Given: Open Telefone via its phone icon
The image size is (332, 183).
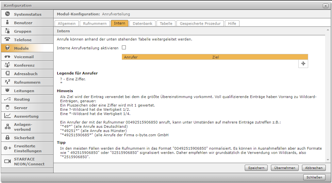Looking at the screenshot, I should [x=8, y=40].
